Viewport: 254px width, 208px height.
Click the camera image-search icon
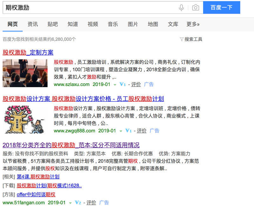(195, 8)
